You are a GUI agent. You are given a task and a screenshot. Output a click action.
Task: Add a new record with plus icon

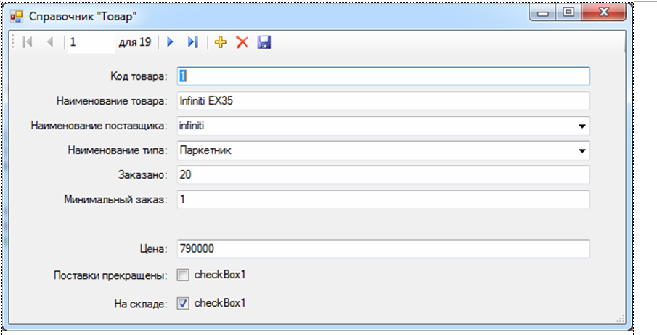[x=221, y=42]
